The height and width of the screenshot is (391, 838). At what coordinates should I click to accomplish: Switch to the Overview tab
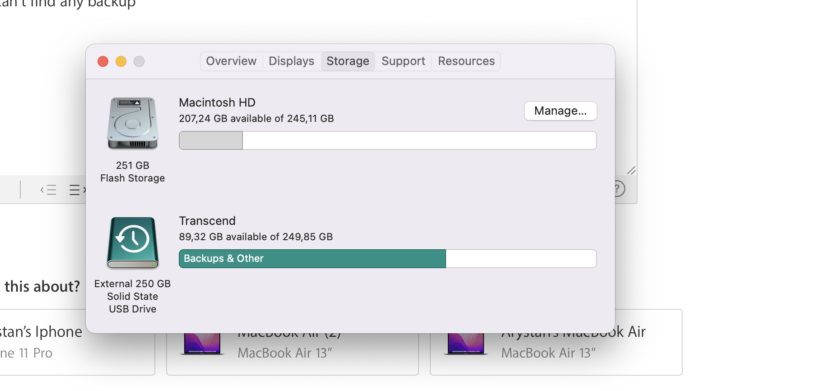231,61
